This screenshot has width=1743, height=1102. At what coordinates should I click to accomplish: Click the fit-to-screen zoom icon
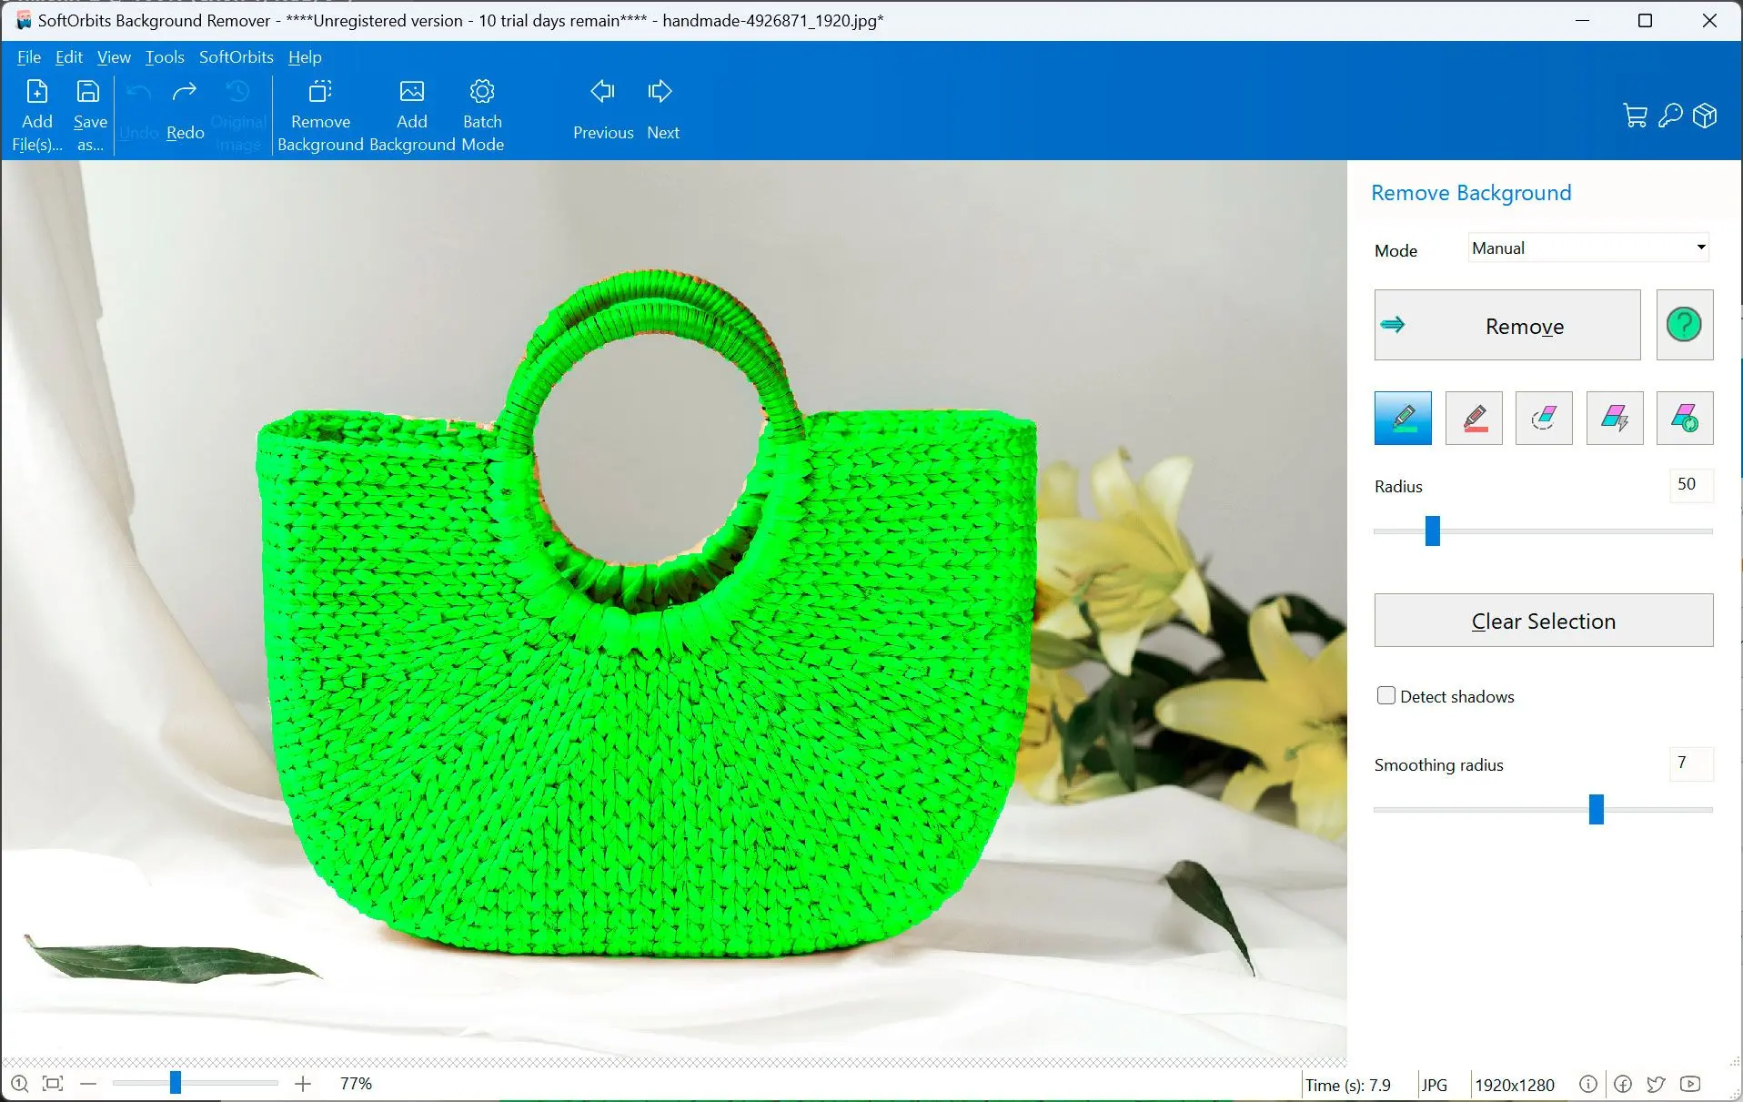pyautogui.click(x=53, y=1083)
